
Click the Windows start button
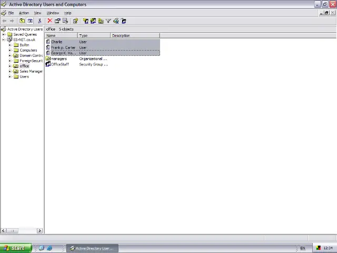point(16,248)
